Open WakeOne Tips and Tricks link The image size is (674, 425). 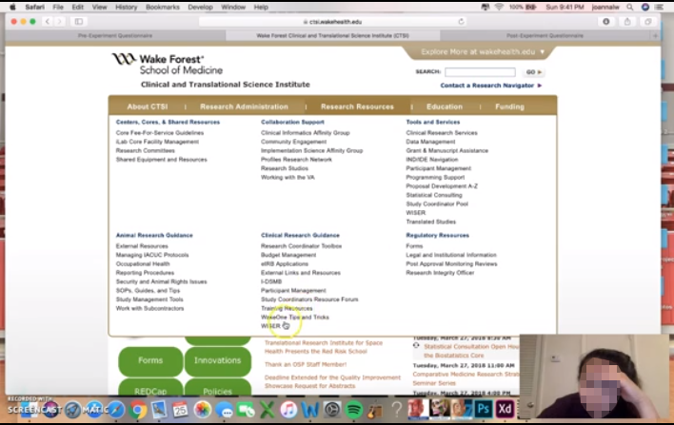[295, 318]
